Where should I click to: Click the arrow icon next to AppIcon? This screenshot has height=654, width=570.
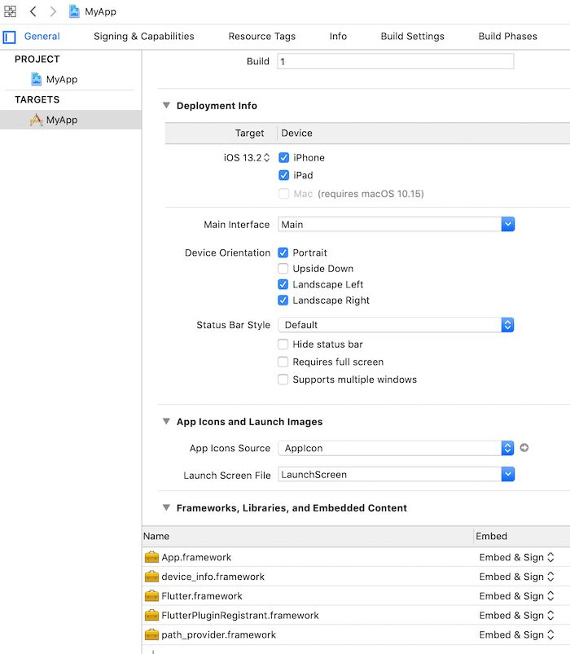coord(524,448)
